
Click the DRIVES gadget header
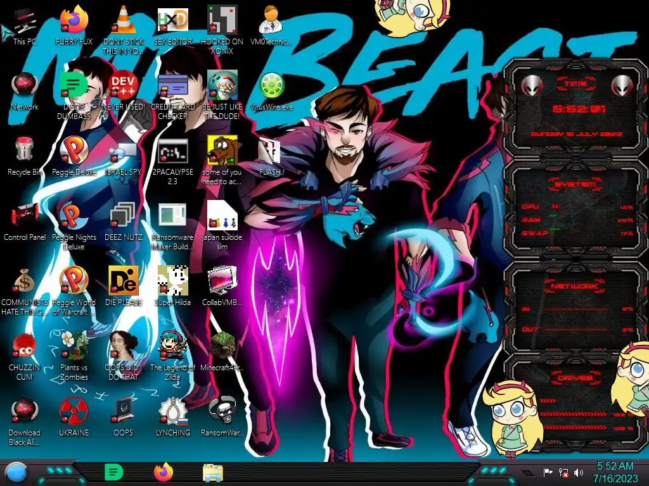(x=575, y=378)
